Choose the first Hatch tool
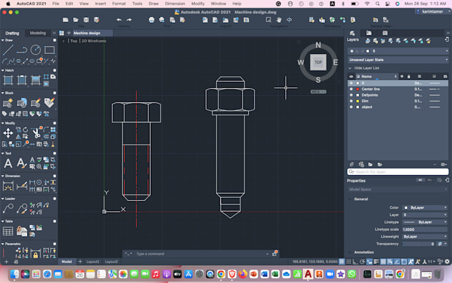Screen dimensions: 452x283 point(8,80)
